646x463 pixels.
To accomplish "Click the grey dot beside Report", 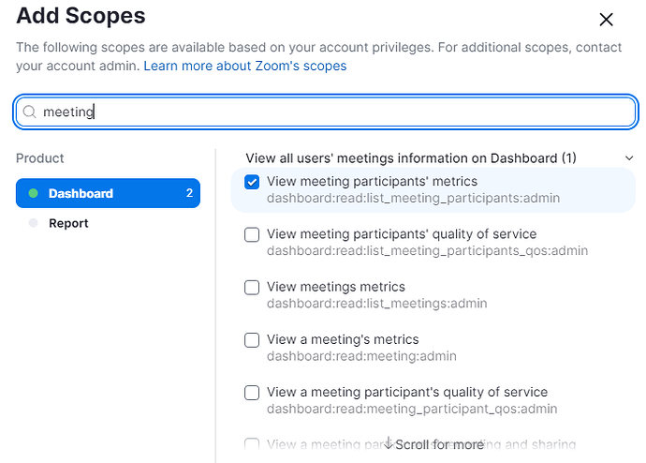I will pos(34,223).
